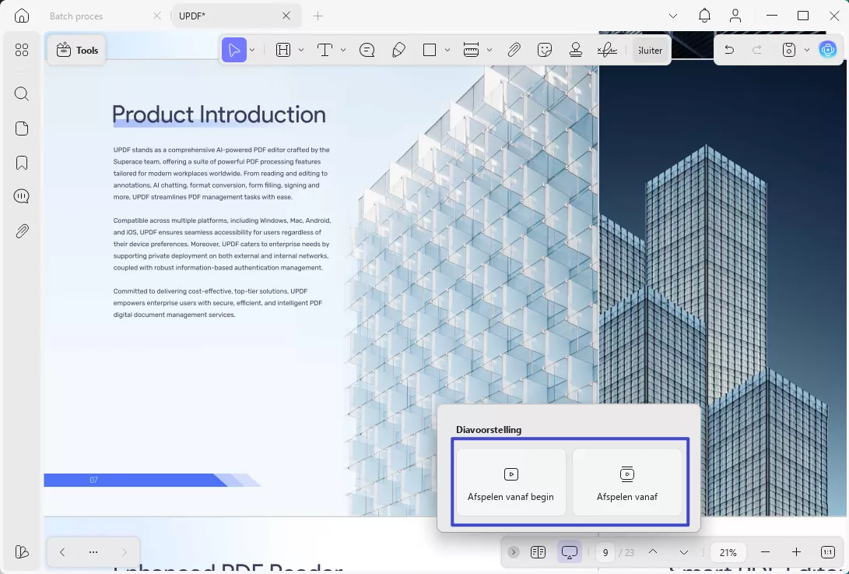Select the highlight text tool
The width and height of the screenshot is (849, 574).
click(283, 50)
